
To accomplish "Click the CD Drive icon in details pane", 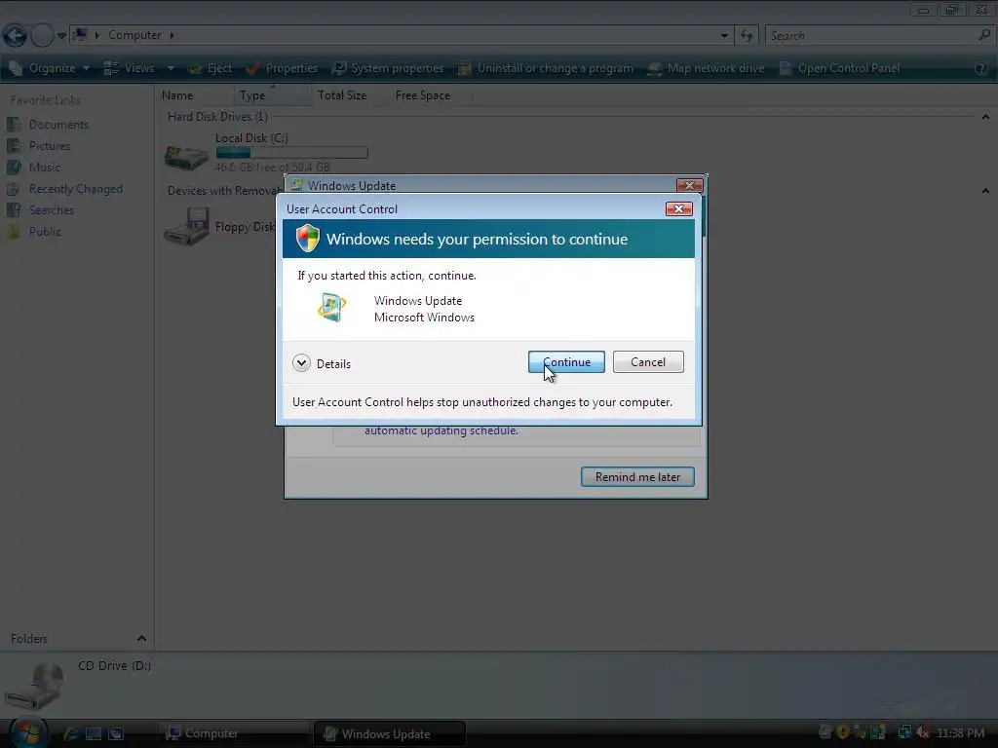I will (36, 686).
